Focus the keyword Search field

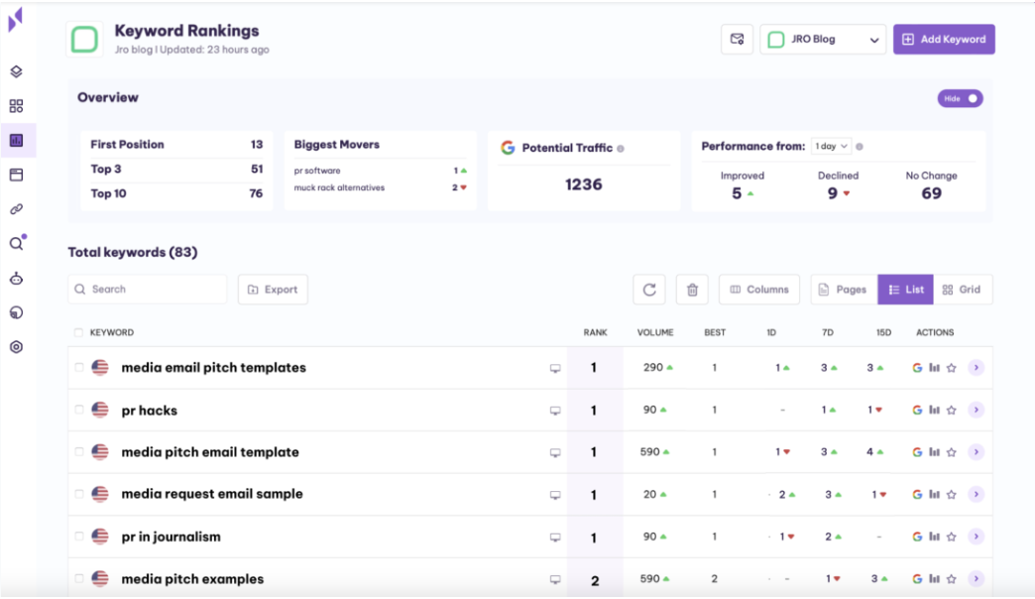click(x=147, y=290)
